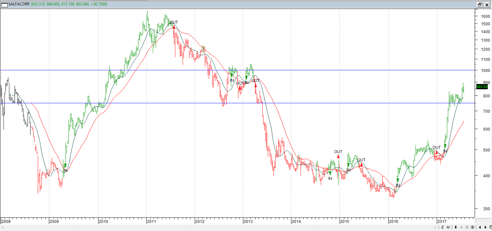
Task: Restore down the SALFACORP chart window
Action: point(480,5)
